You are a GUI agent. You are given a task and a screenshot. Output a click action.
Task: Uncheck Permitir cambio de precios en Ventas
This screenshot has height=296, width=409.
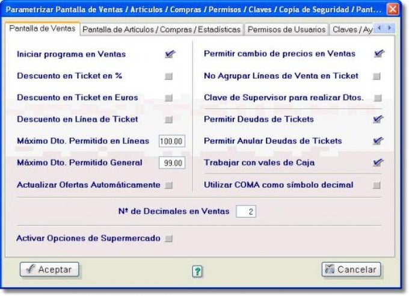tap(378, 54)
